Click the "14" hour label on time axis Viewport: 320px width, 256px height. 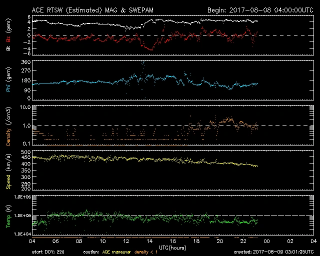[149, 241]
